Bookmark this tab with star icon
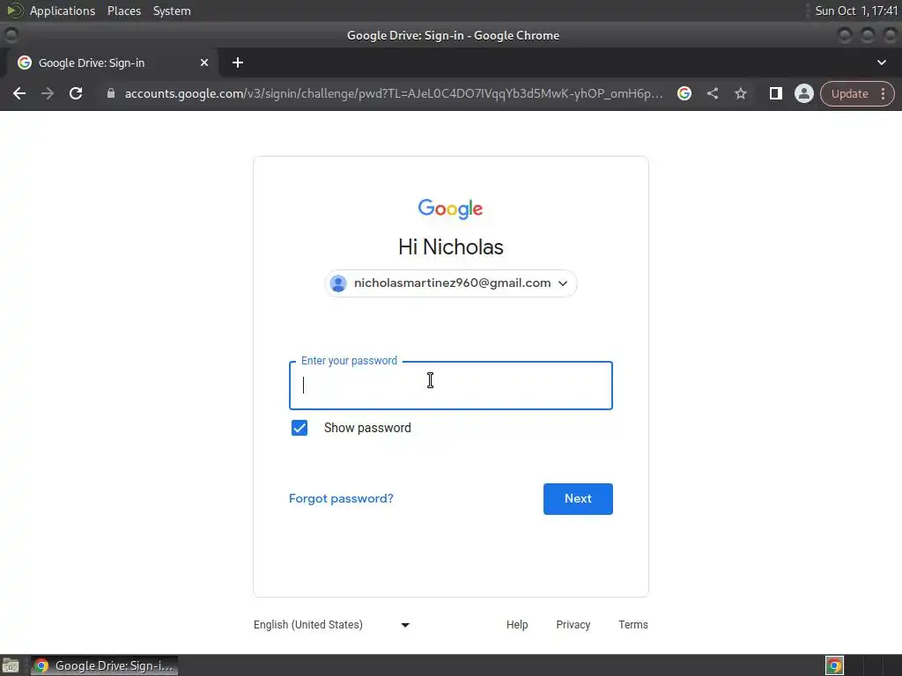The width and height of the screenshot is (902, 676). coord(741,93)
